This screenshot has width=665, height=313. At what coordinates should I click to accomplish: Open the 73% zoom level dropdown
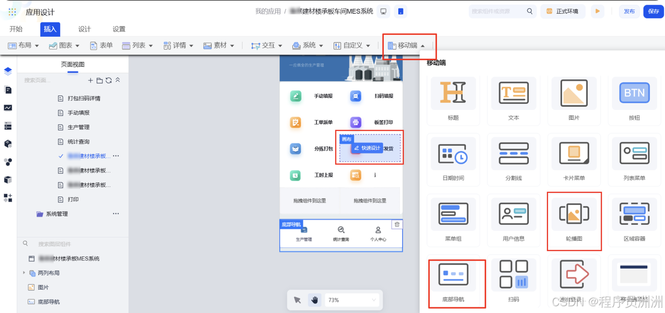pyautogui.click(x=352, y=300)
